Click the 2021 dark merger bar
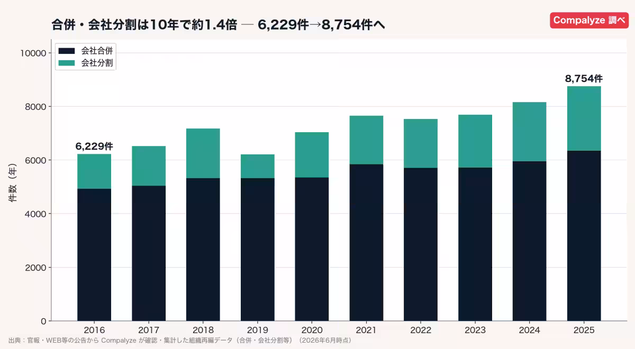The width and height of the screenshot is (635, 349). pyautogui.click(x=366, y=243)
